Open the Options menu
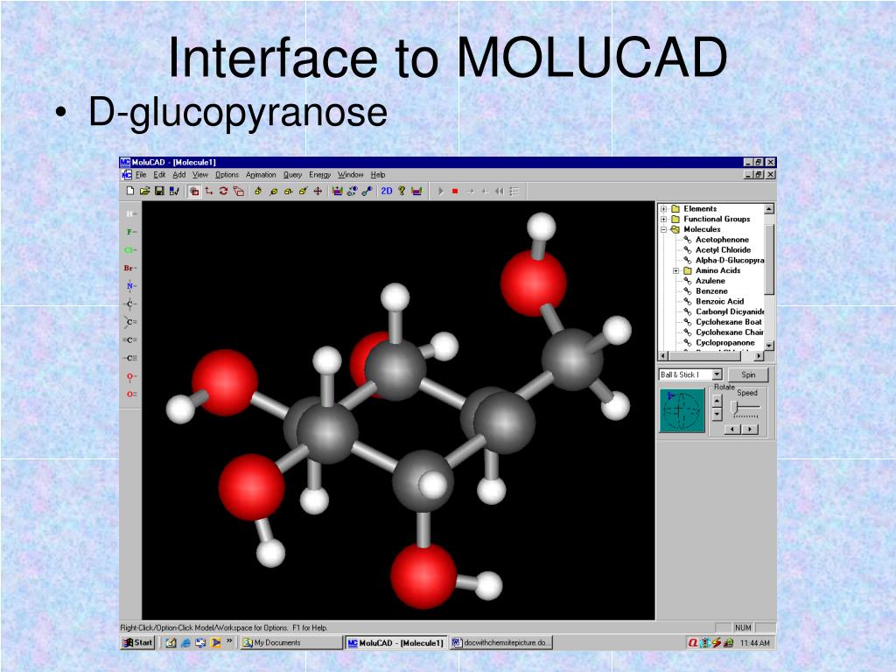 click(x=227, y=175)
